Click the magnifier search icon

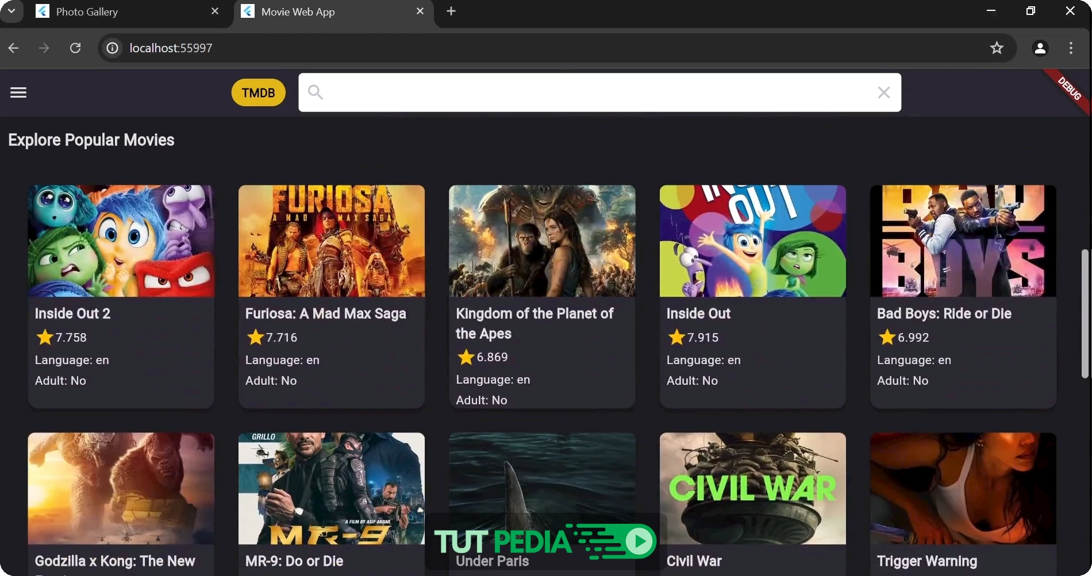coord(316,92)
